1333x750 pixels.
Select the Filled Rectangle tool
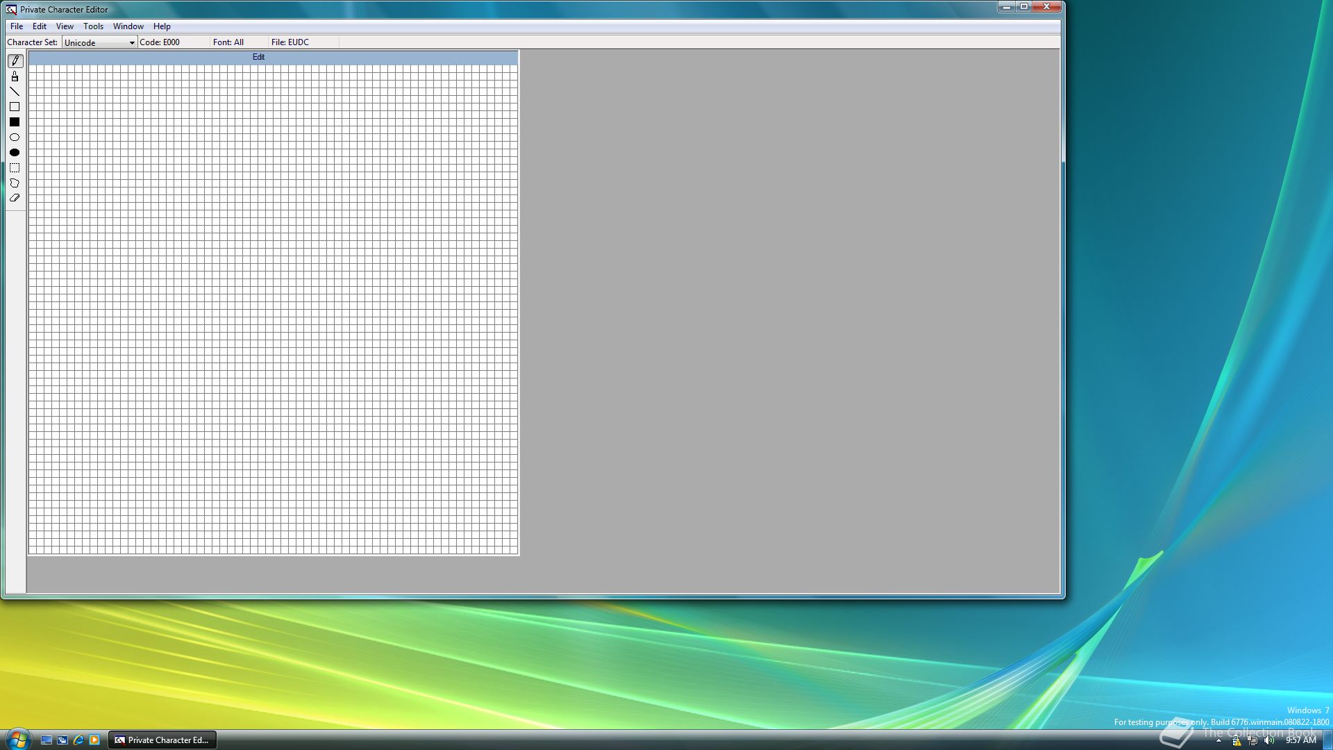pos(15,122)
